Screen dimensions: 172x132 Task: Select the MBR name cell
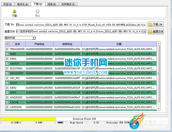(17, 54)
